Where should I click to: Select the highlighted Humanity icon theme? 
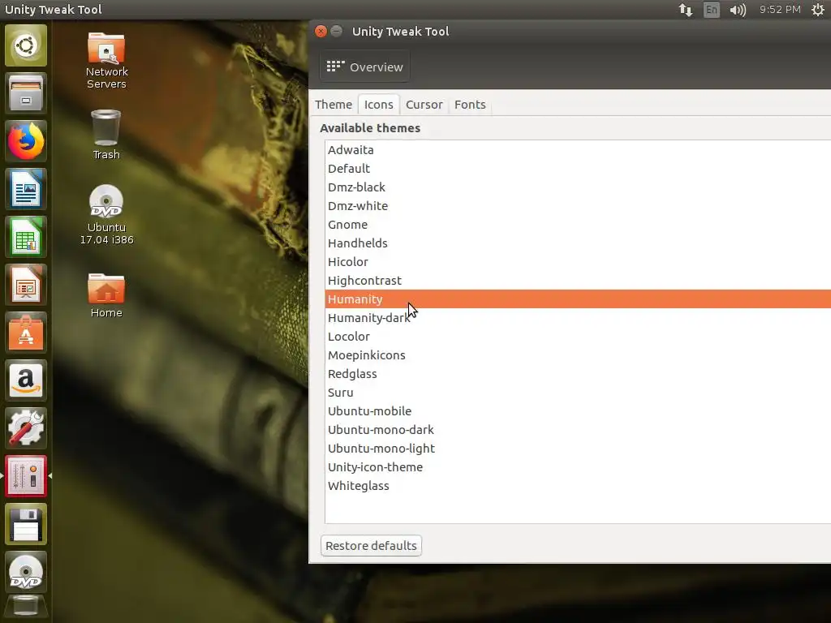click(578, 299)
